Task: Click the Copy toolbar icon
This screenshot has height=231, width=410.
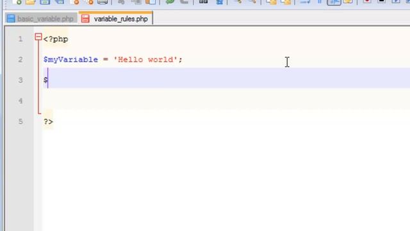Action: tap(136, 2)
